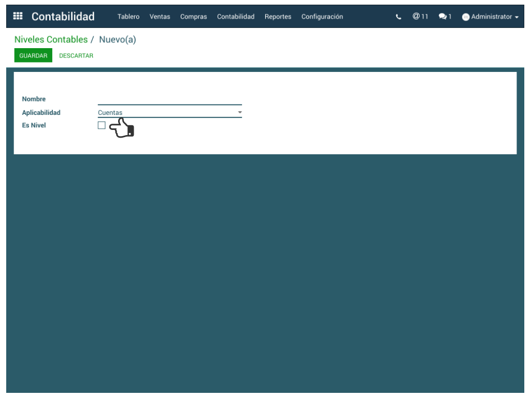Open the @ mentions notification icon
Viewport: 530px width, 397px height.
(x=416, y=17)
